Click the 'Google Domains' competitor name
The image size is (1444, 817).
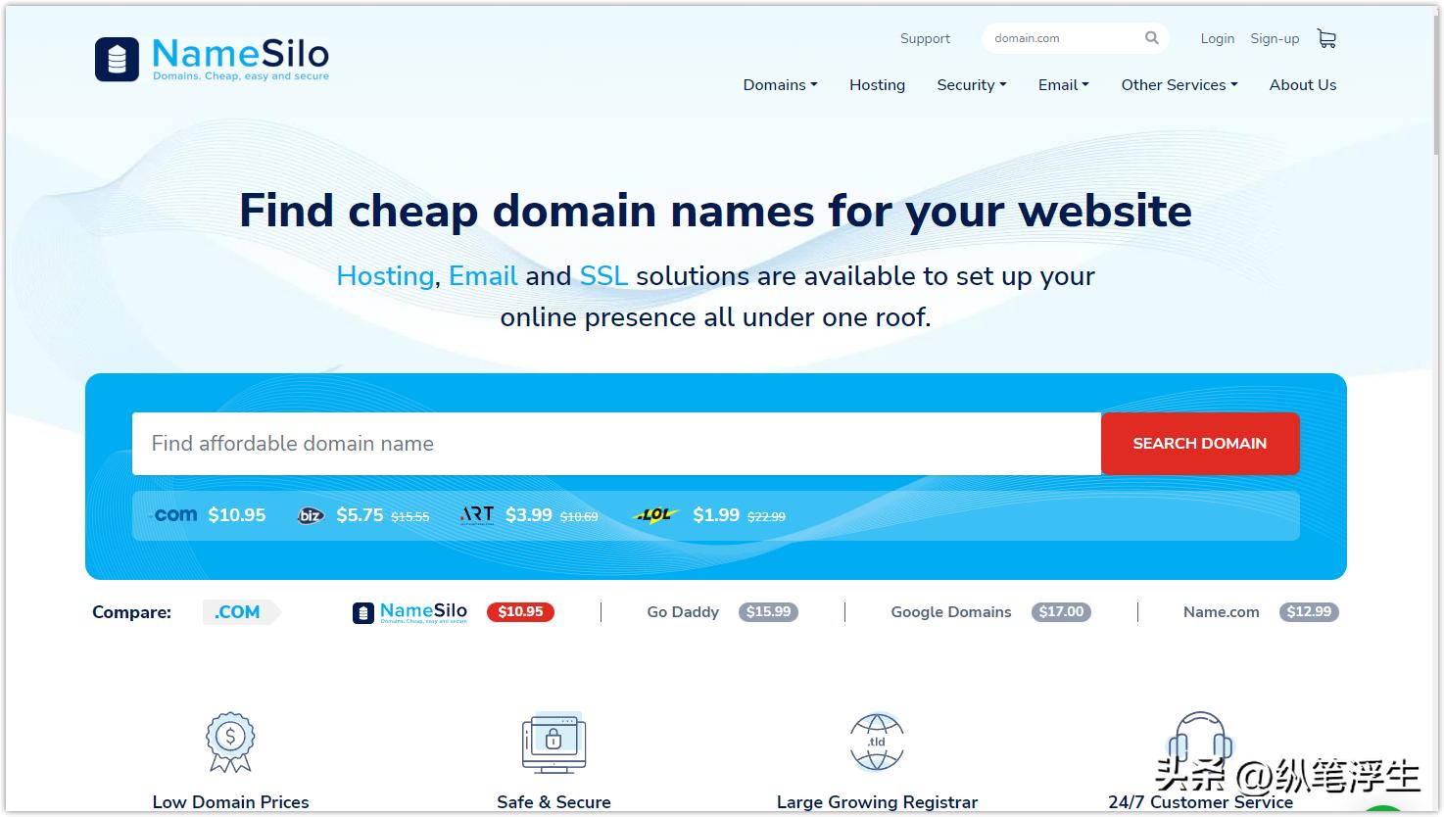click(x=950, y=612)
